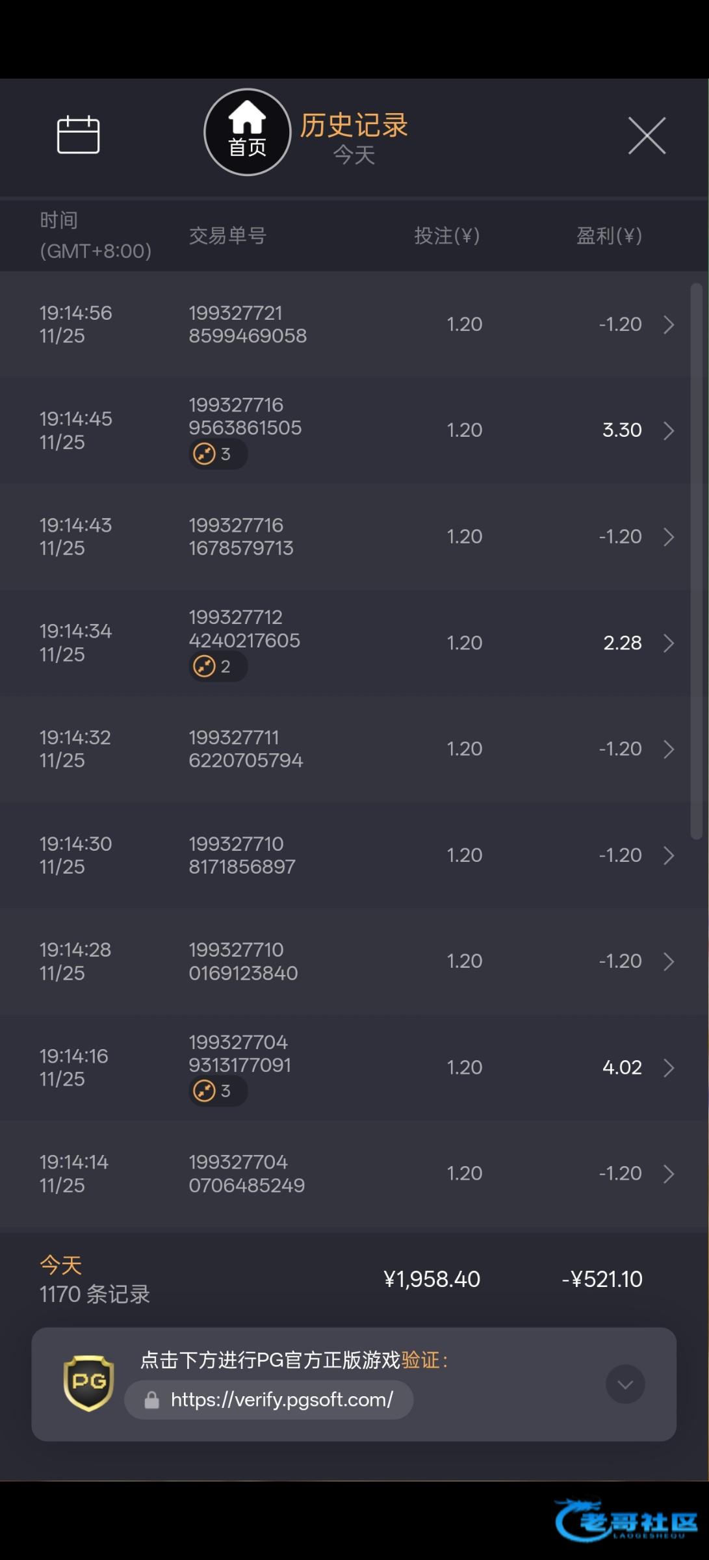This screenshot has width=709, height=1560.
Task: Click the lock icon beside verify URL
Action: pos(152,1400)
